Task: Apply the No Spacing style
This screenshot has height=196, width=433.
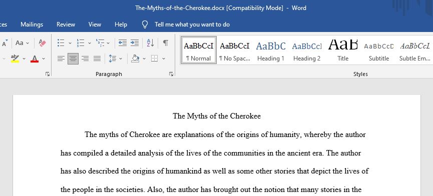Action: [235, 50]
